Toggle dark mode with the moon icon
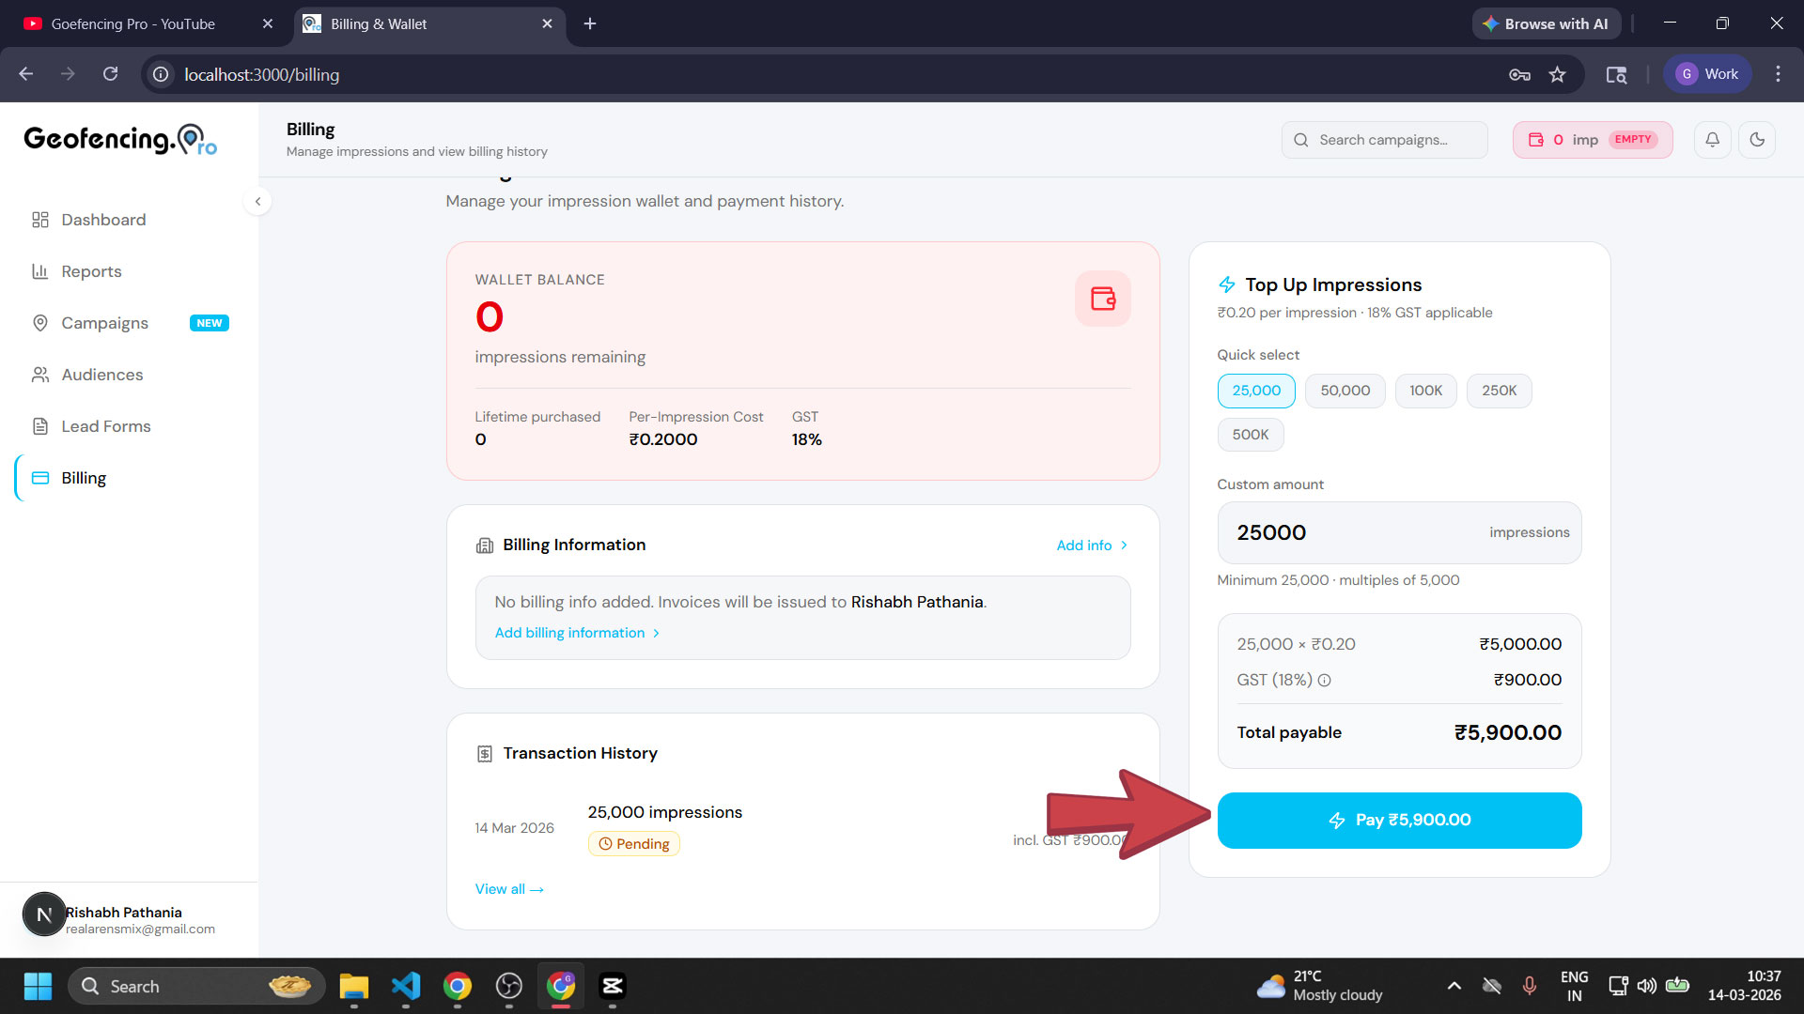Viewport: 1804px width, 1014px height. pyautogui.click(x=1757, y=139)
